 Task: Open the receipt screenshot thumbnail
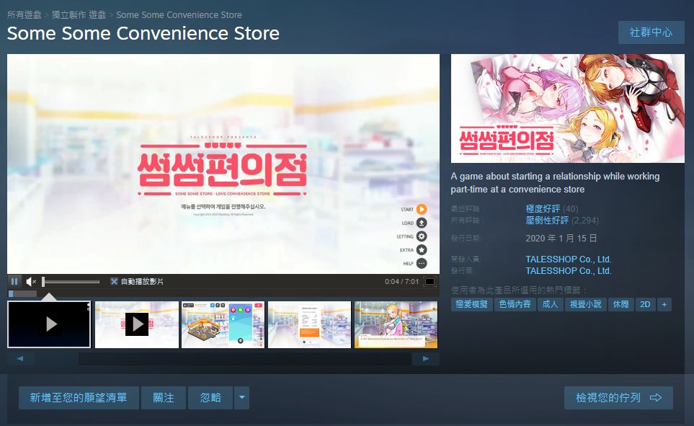pos(309,324)
